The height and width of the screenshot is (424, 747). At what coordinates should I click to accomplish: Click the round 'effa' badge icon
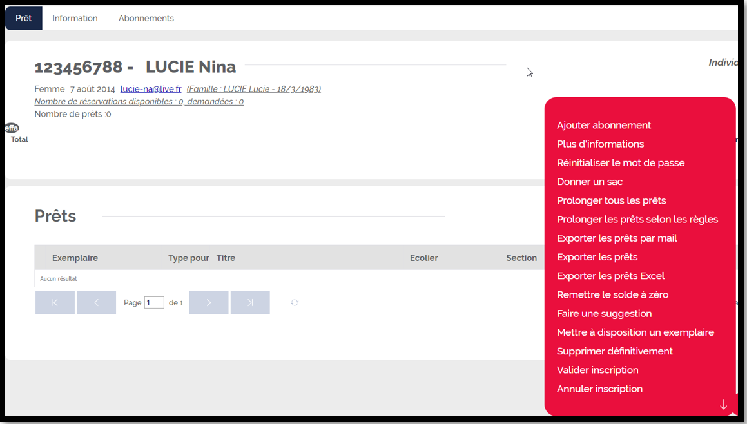click(x=12, y=128)
